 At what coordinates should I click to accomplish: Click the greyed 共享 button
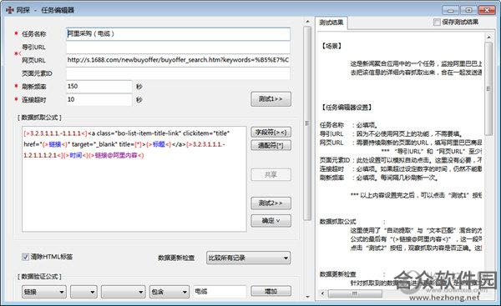point(271,174)
